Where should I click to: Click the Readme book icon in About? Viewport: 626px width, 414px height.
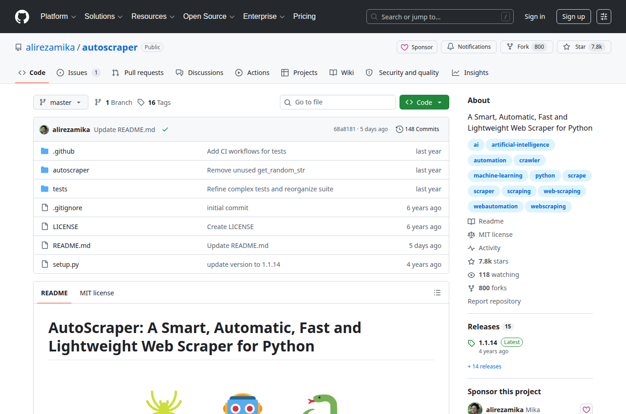[x=471, y=222]
